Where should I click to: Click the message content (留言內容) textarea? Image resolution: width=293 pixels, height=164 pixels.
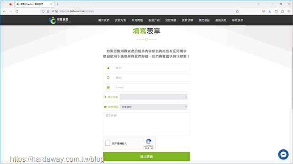(146, 123)
